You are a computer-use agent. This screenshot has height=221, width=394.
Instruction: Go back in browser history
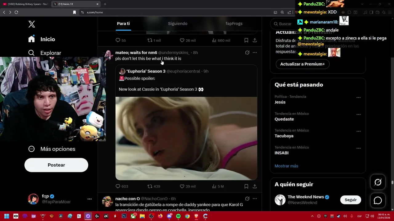pos(4,12)
